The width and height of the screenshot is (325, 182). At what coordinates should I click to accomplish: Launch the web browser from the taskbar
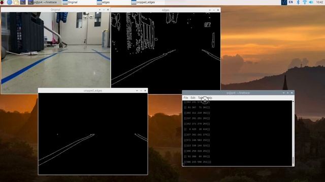point(9,2)
